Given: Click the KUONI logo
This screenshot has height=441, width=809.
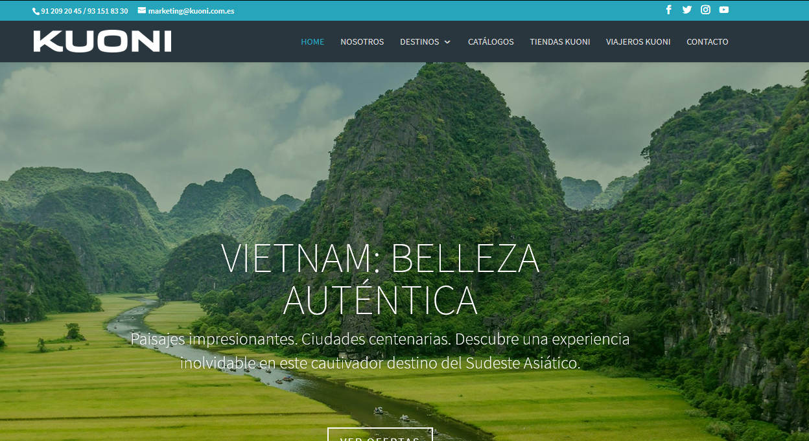Looking at the screenshot, I should click(102, 41).
